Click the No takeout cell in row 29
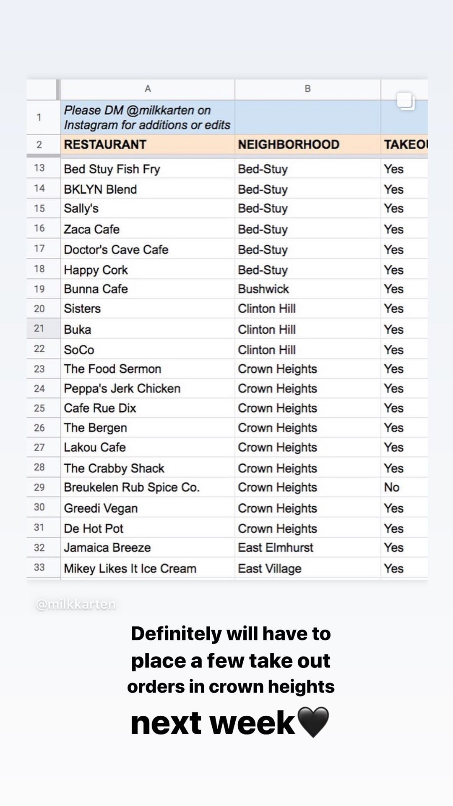The width and height of the screenshot is (453, 806). pos(404,487)
